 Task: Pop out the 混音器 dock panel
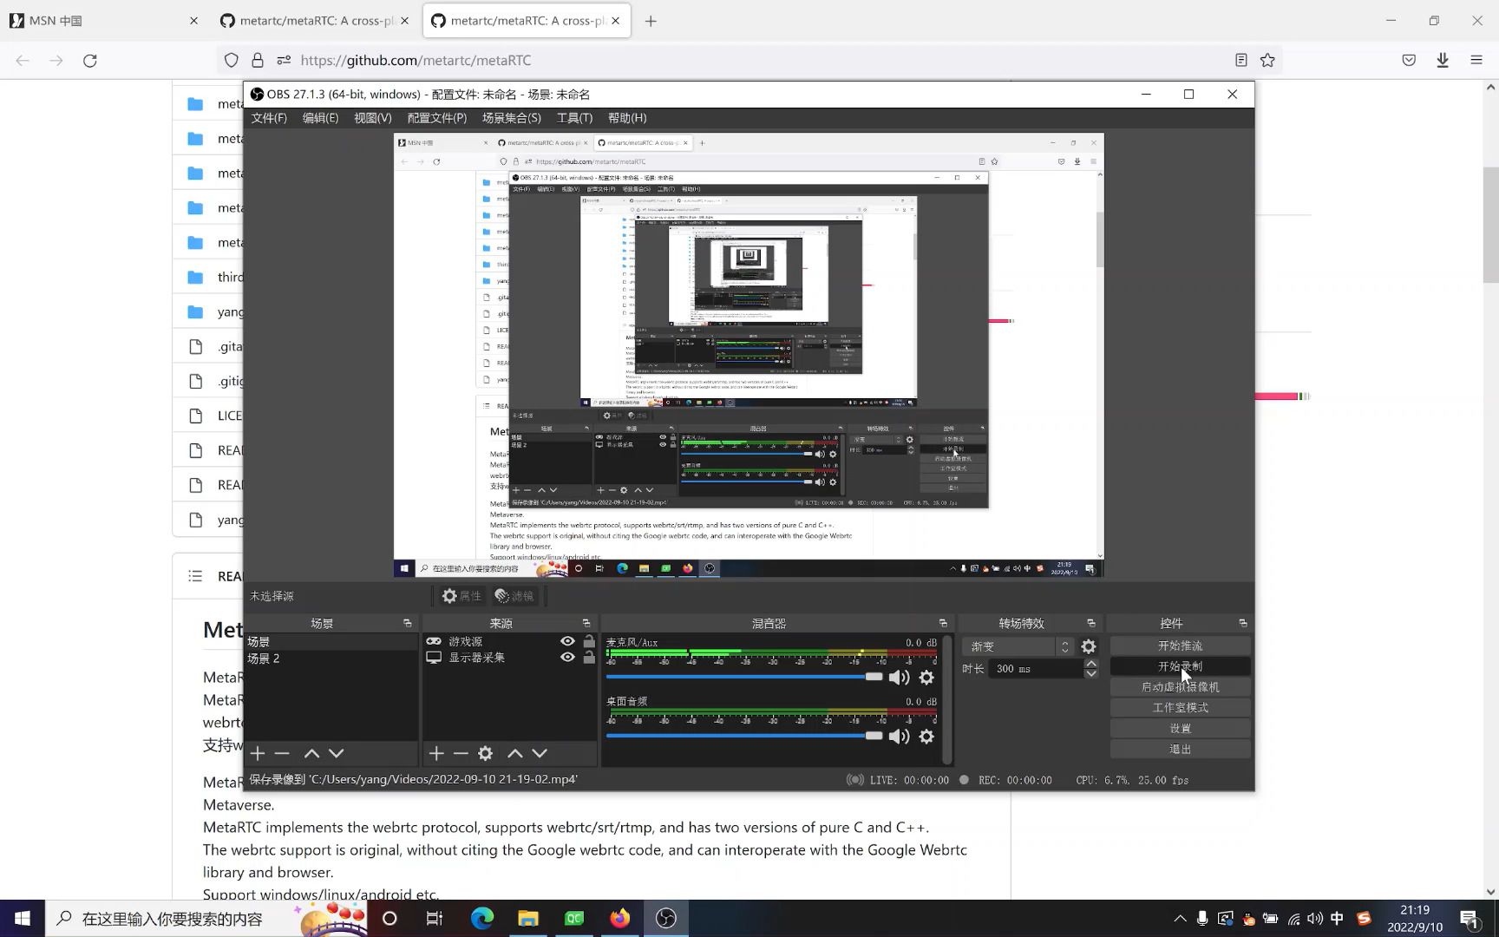pos(943,623)
